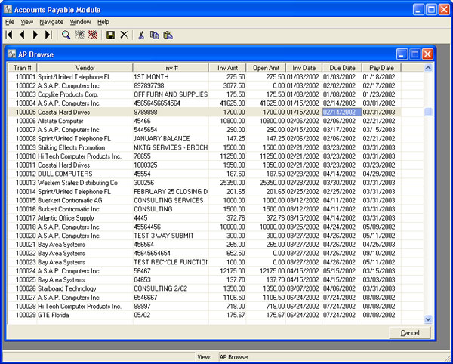Viewport: 453px width, 364px height.
Task: Select vendor Copylite Products Corp.
Action: tap(68, 94)
